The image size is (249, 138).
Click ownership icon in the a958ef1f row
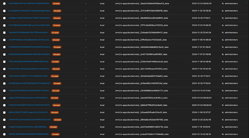pos(223,98)
